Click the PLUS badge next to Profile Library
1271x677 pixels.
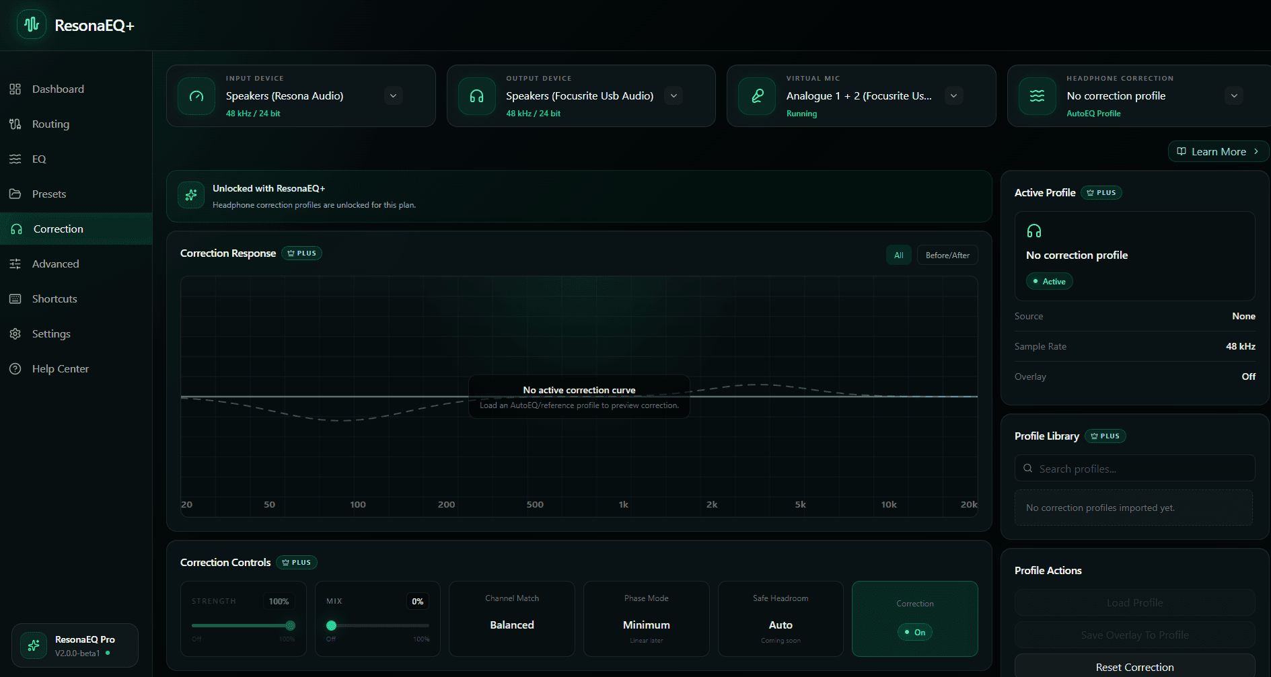click(x=1105, y=436)
